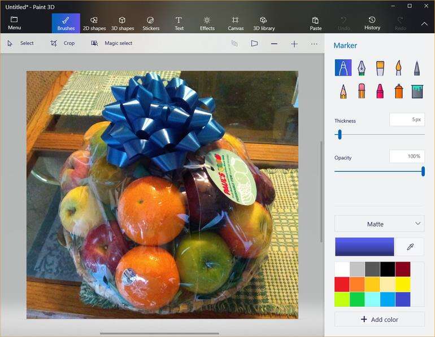Activate the Select tool
The image size is (435, 337).
[x=21, y=43]
